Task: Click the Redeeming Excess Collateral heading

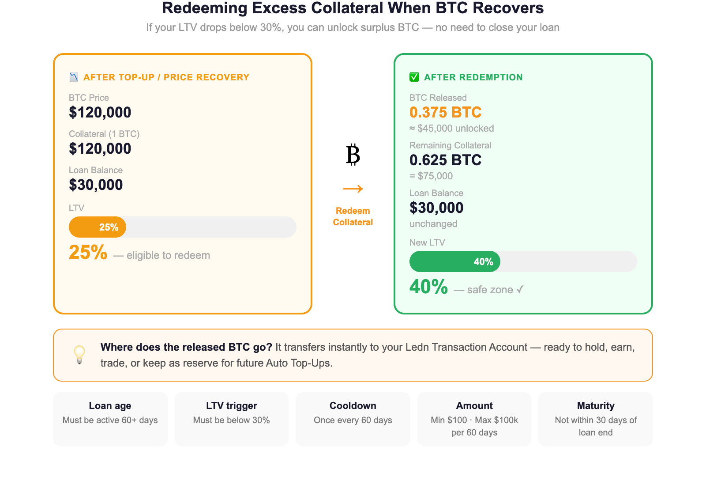Action: click(x=353, y=8)
